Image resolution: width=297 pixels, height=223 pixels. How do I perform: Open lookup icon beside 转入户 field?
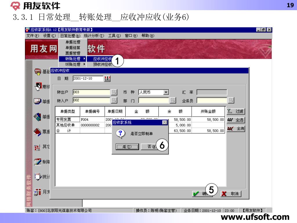(x=114, y=100)
